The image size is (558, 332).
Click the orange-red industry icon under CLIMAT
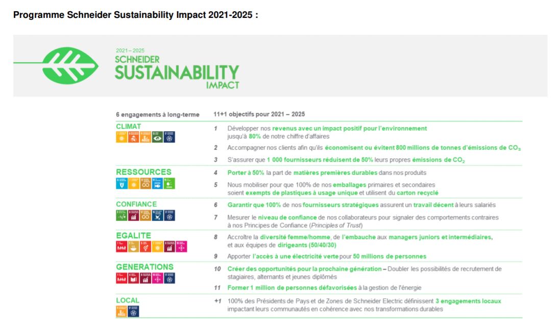coord(133,137)
